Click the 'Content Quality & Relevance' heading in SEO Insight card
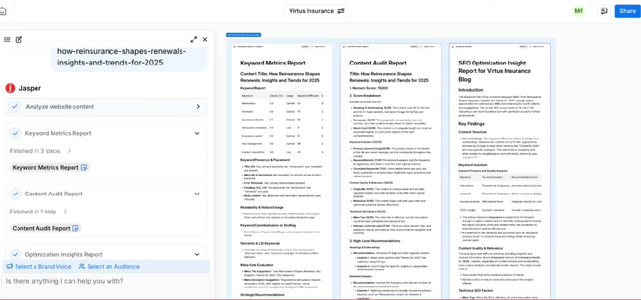Screen dimensions: 641x300 pos(481,248)
